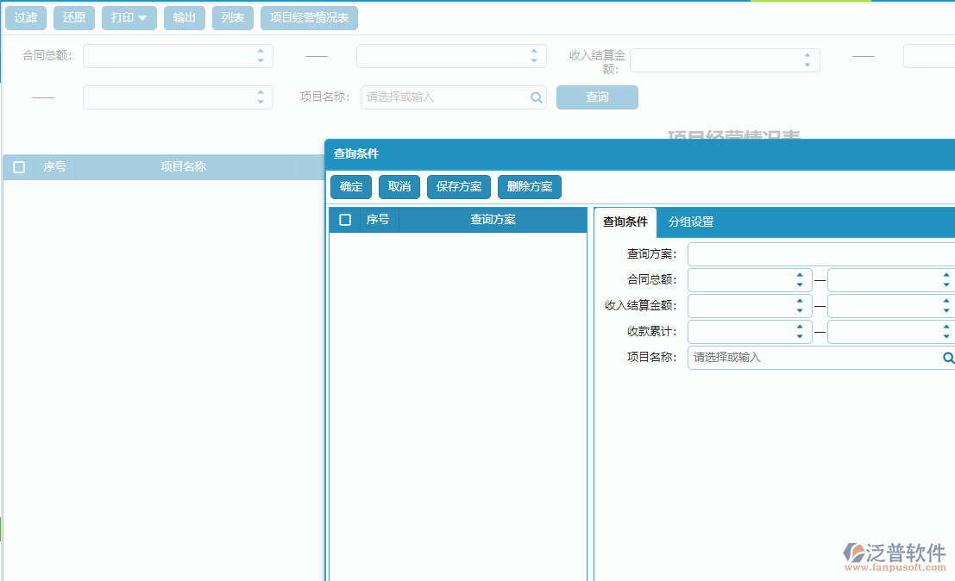Click the 过滤 filter button in the toolbar
955x581 pixels.
point(25,17)
